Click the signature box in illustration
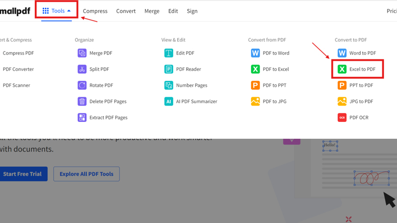 coord(371,178)
